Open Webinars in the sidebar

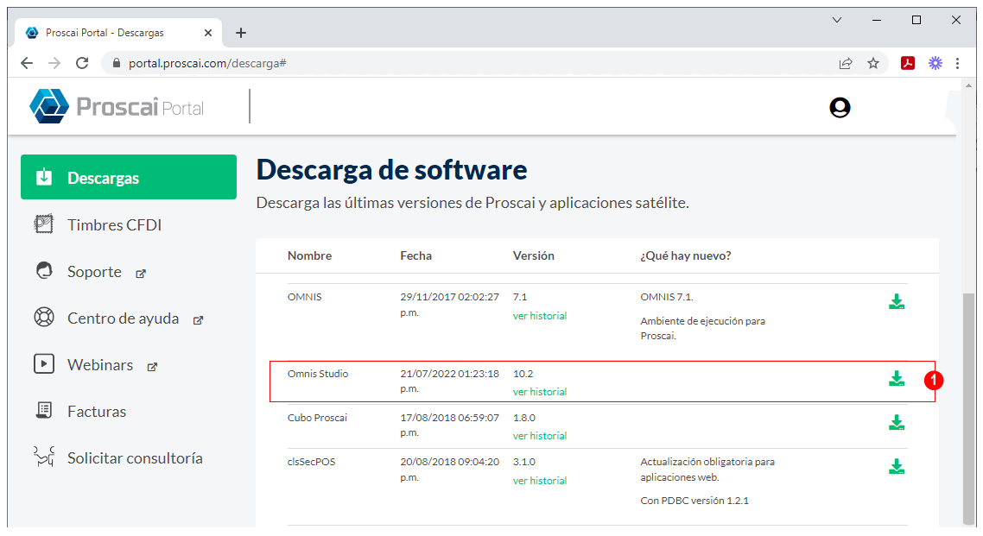(100, 364)
